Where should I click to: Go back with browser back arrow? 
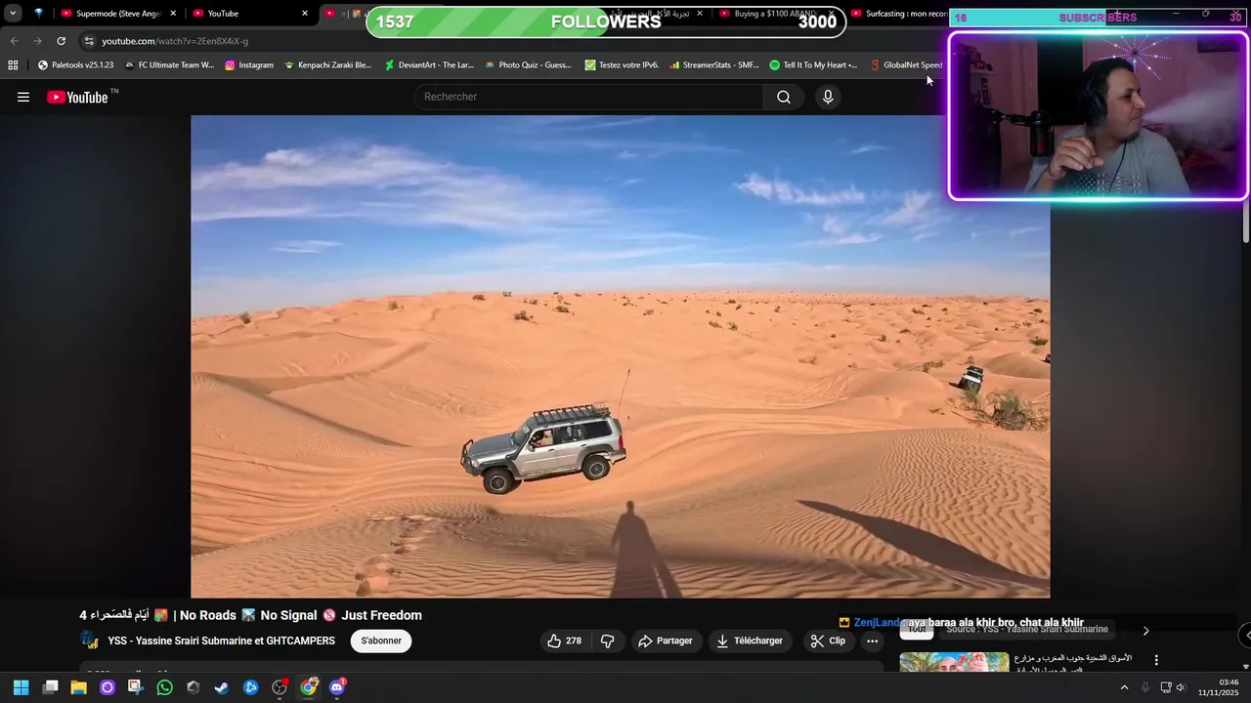[x=14, y=41]
